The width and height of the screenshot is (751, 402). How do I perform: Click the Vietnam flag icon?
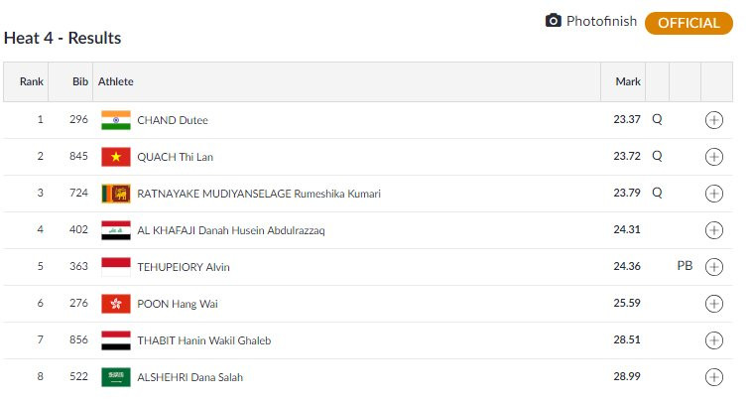point(116,157)
